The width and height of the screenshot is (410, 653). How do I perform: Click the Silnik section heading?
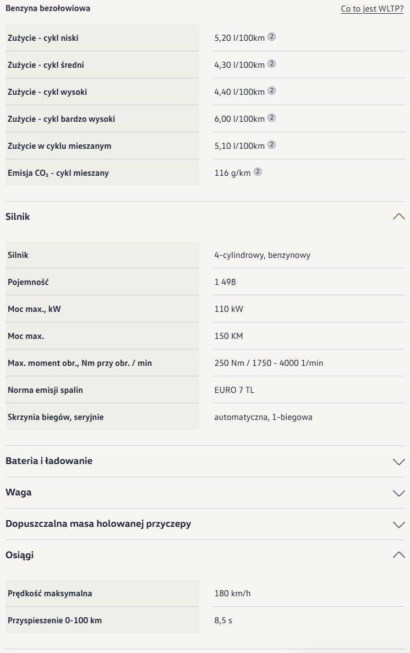point(18,217)
